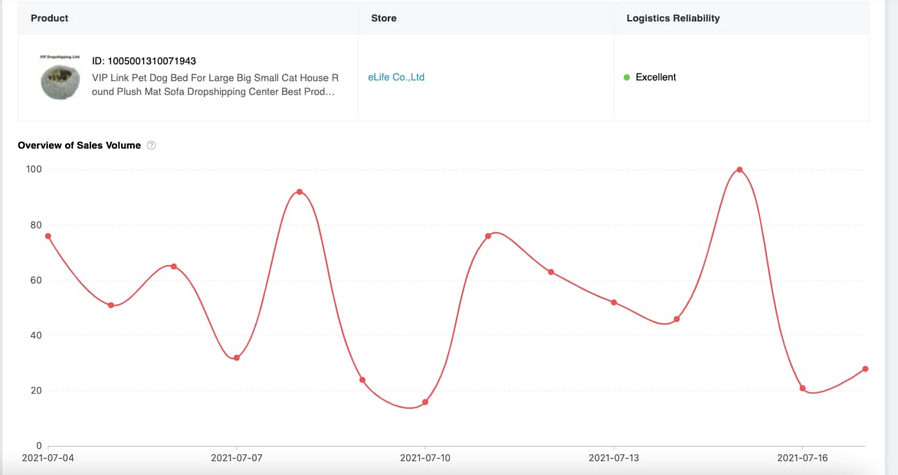The image size is (898, 475).
Task: Click the Overview of Sales Volume heading
Action: coord(79,146)
